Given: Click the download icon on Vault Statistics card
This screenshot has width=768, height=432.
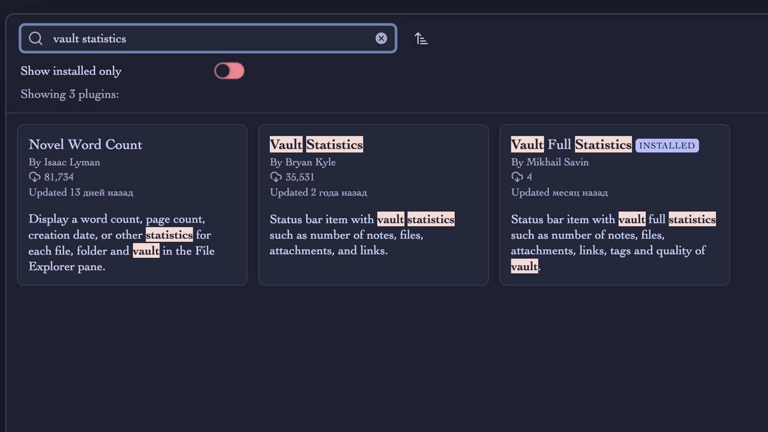Looking at the screenshot, I should pyautogui.click(x=275, y=177).
